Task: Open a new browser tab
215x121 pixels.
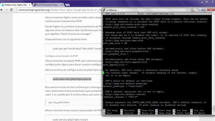Action: pos(67,5)
